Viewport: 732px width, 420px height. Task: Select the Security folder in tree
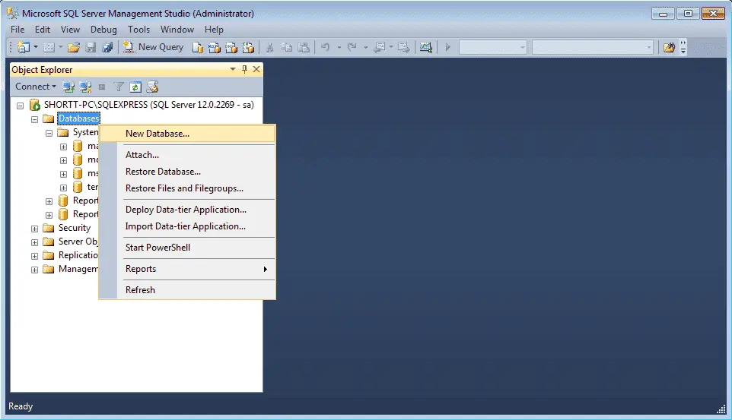[x=75, y=228]
